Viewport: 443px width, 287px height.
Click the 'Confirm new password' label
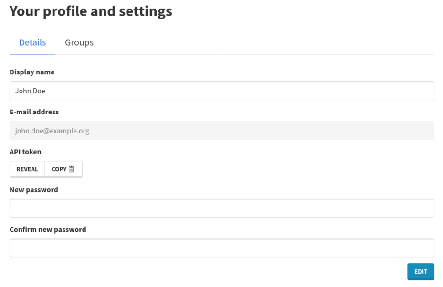pyautogui.click(x=48, y=229)
